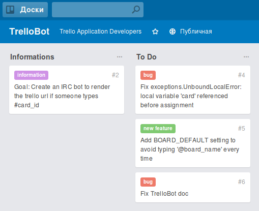Open the Доски boards menu button
This screenshot has width=259, height=211.
[x=25, y=10]
